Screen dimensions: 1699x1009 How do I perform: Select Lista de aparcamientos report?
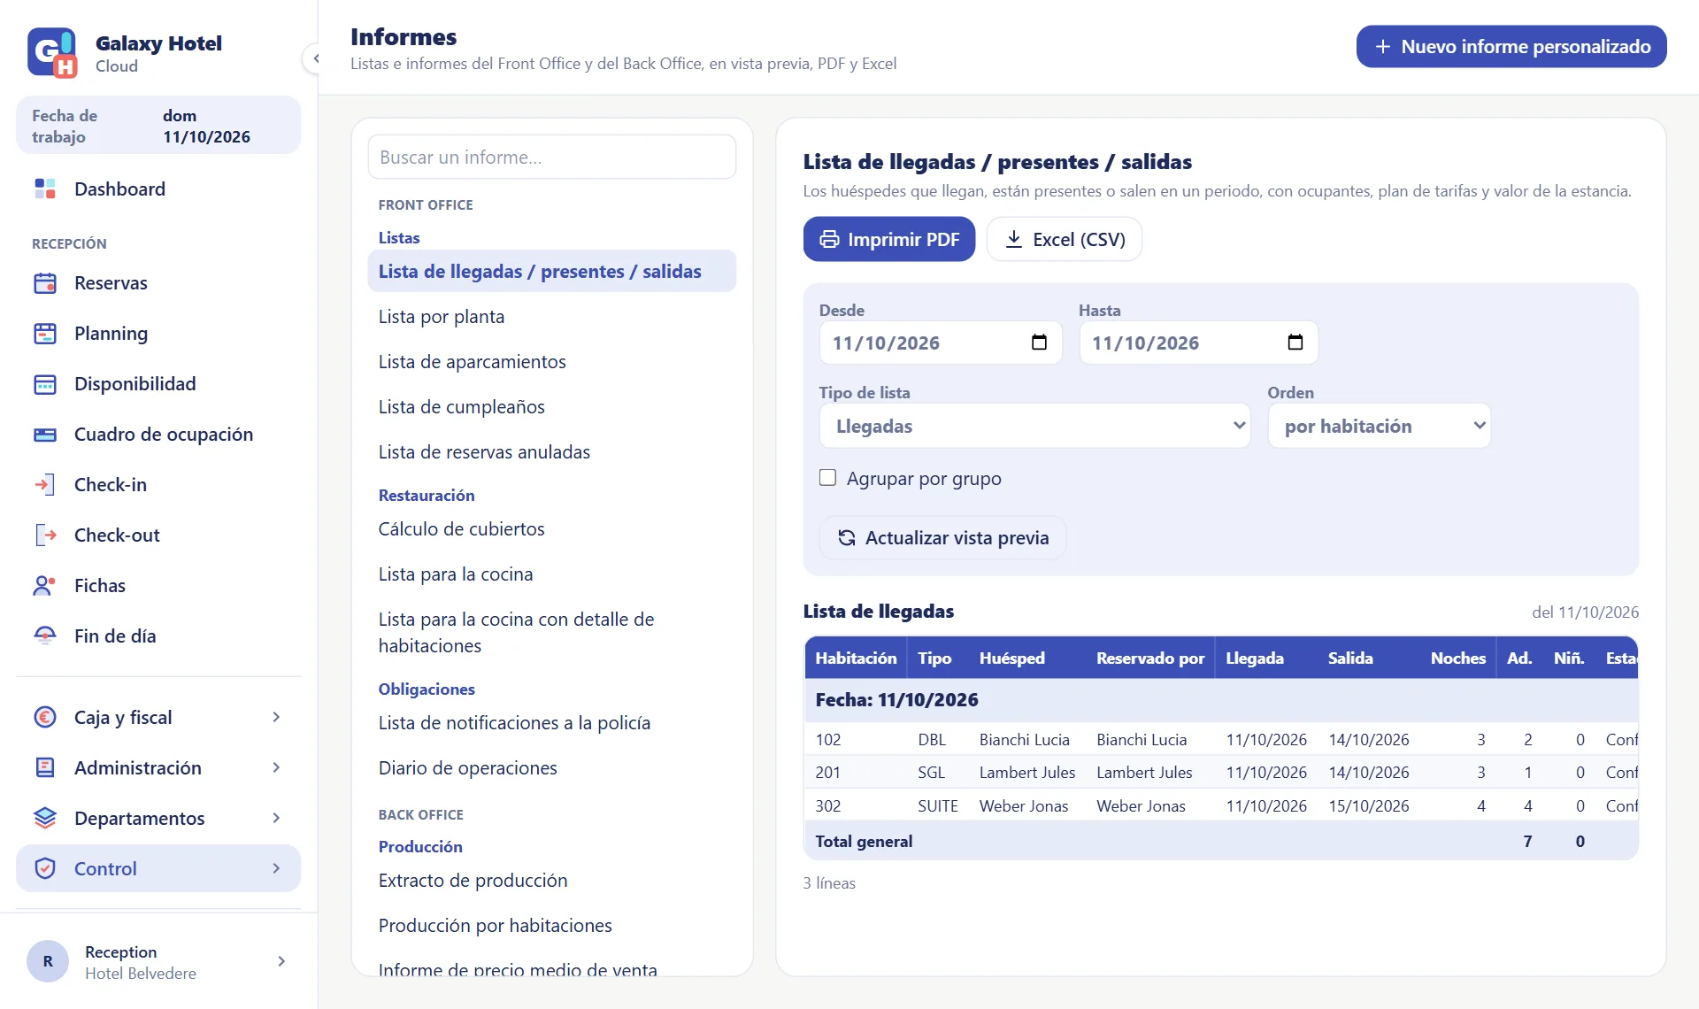(x=551, y=362)
